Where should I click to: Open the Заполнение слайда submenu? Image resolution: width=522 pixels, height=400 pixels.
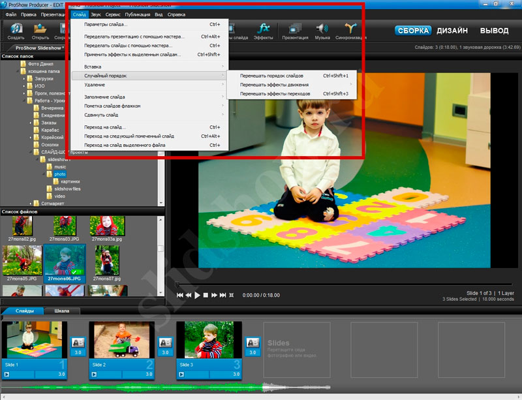pos(150,97)
